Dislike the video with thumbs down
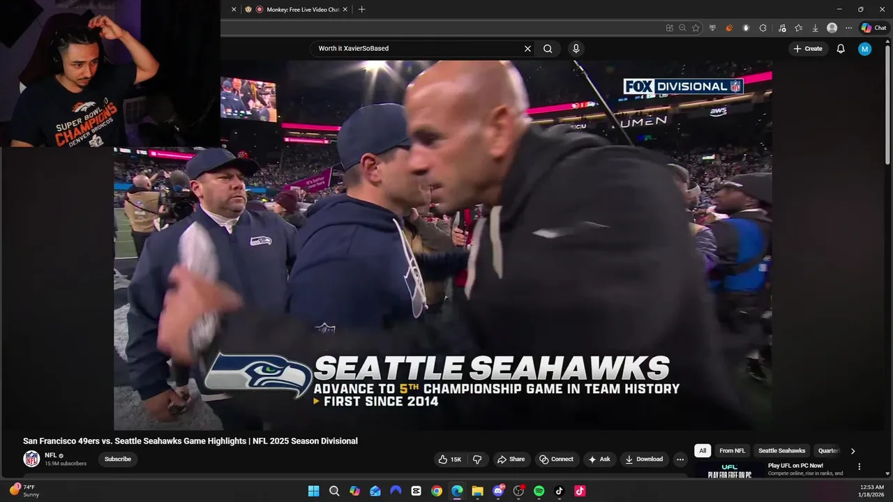The width and height of the screenshot is (893, 502). [477, 459]
